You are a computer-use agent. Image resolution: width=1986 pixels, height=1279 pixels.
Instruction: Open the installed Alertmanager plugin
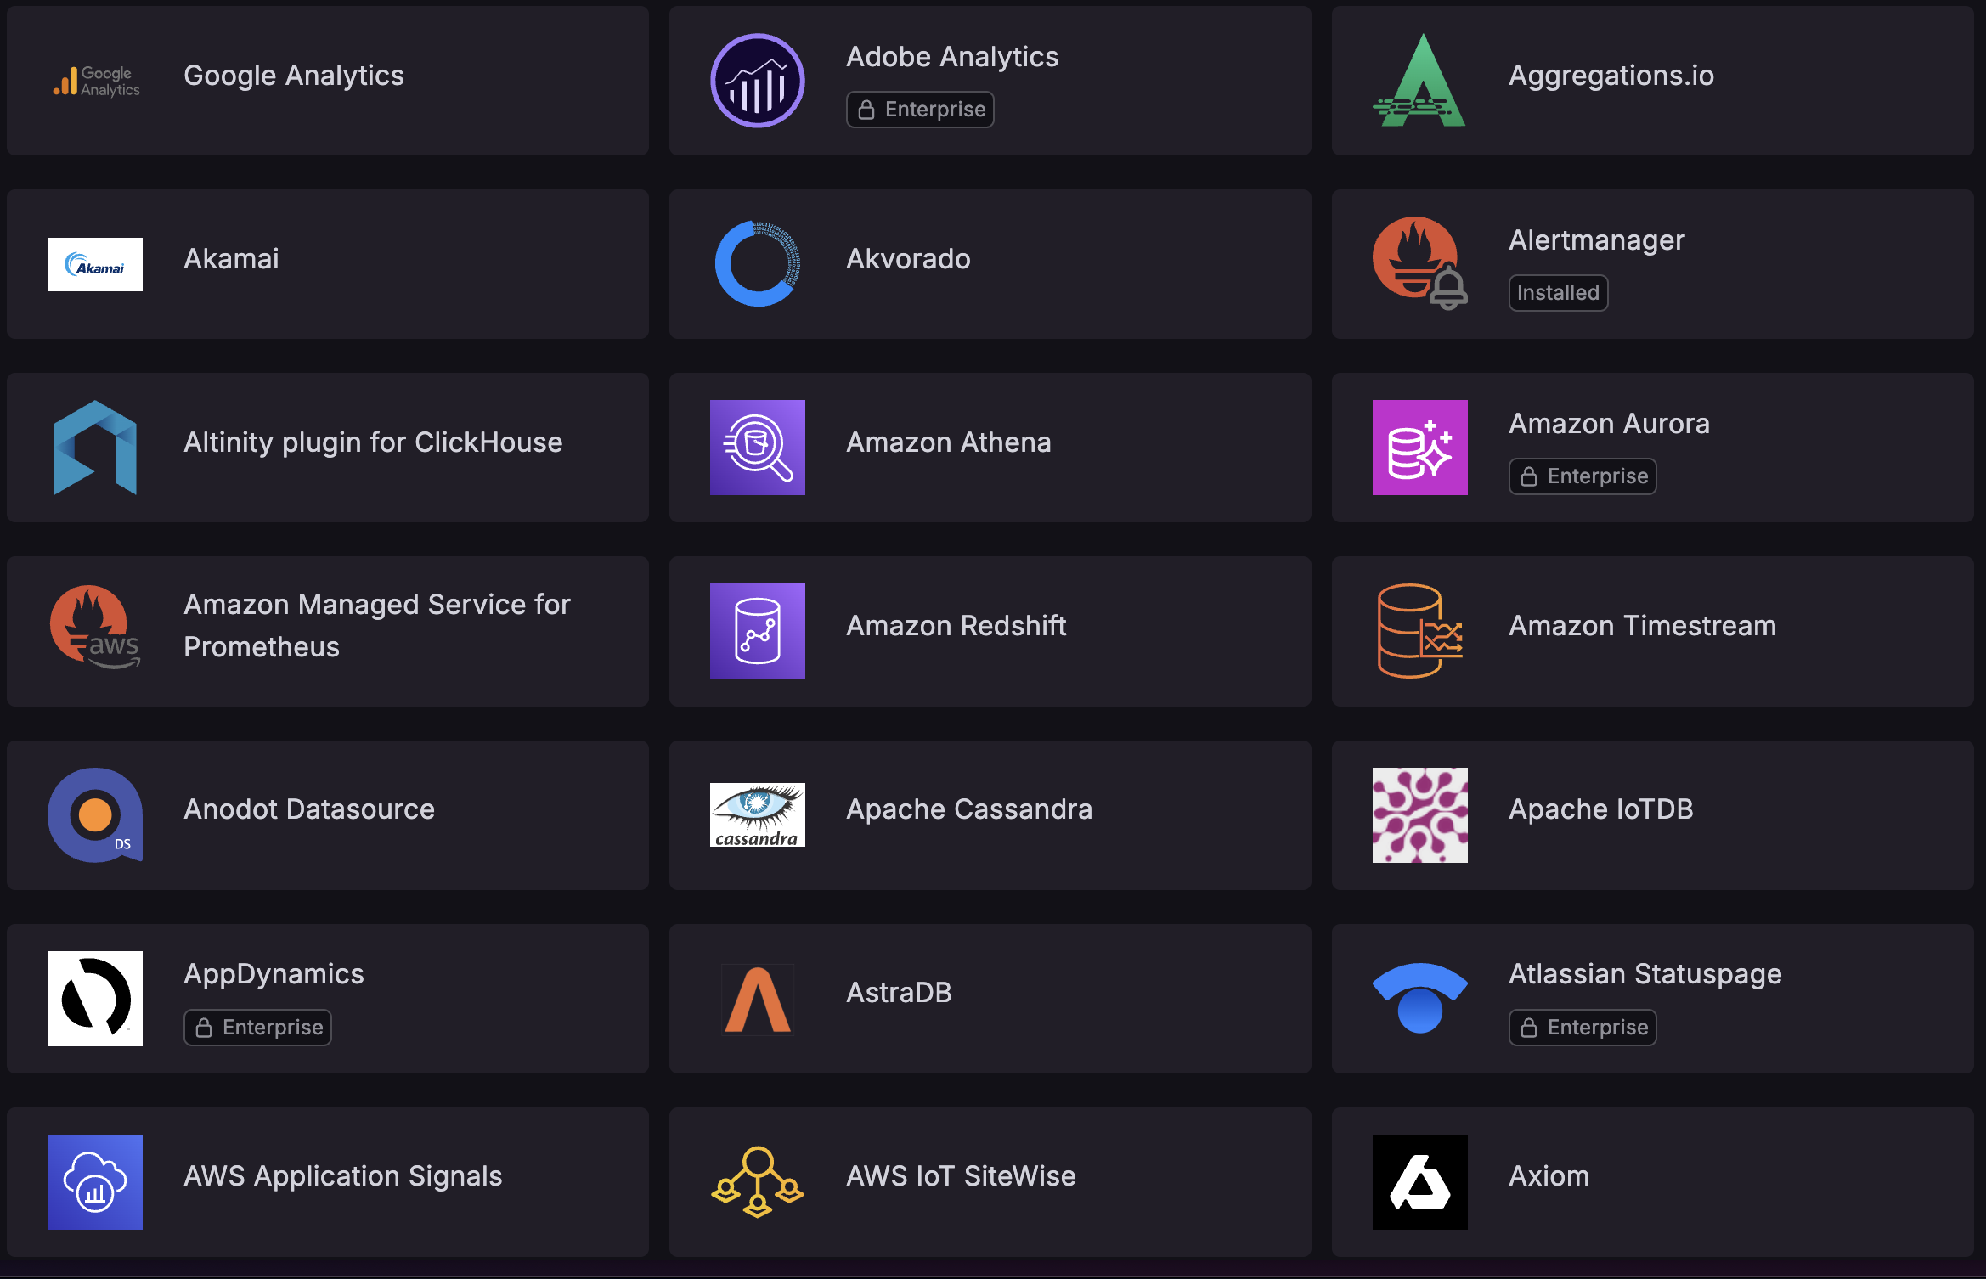1653,264
